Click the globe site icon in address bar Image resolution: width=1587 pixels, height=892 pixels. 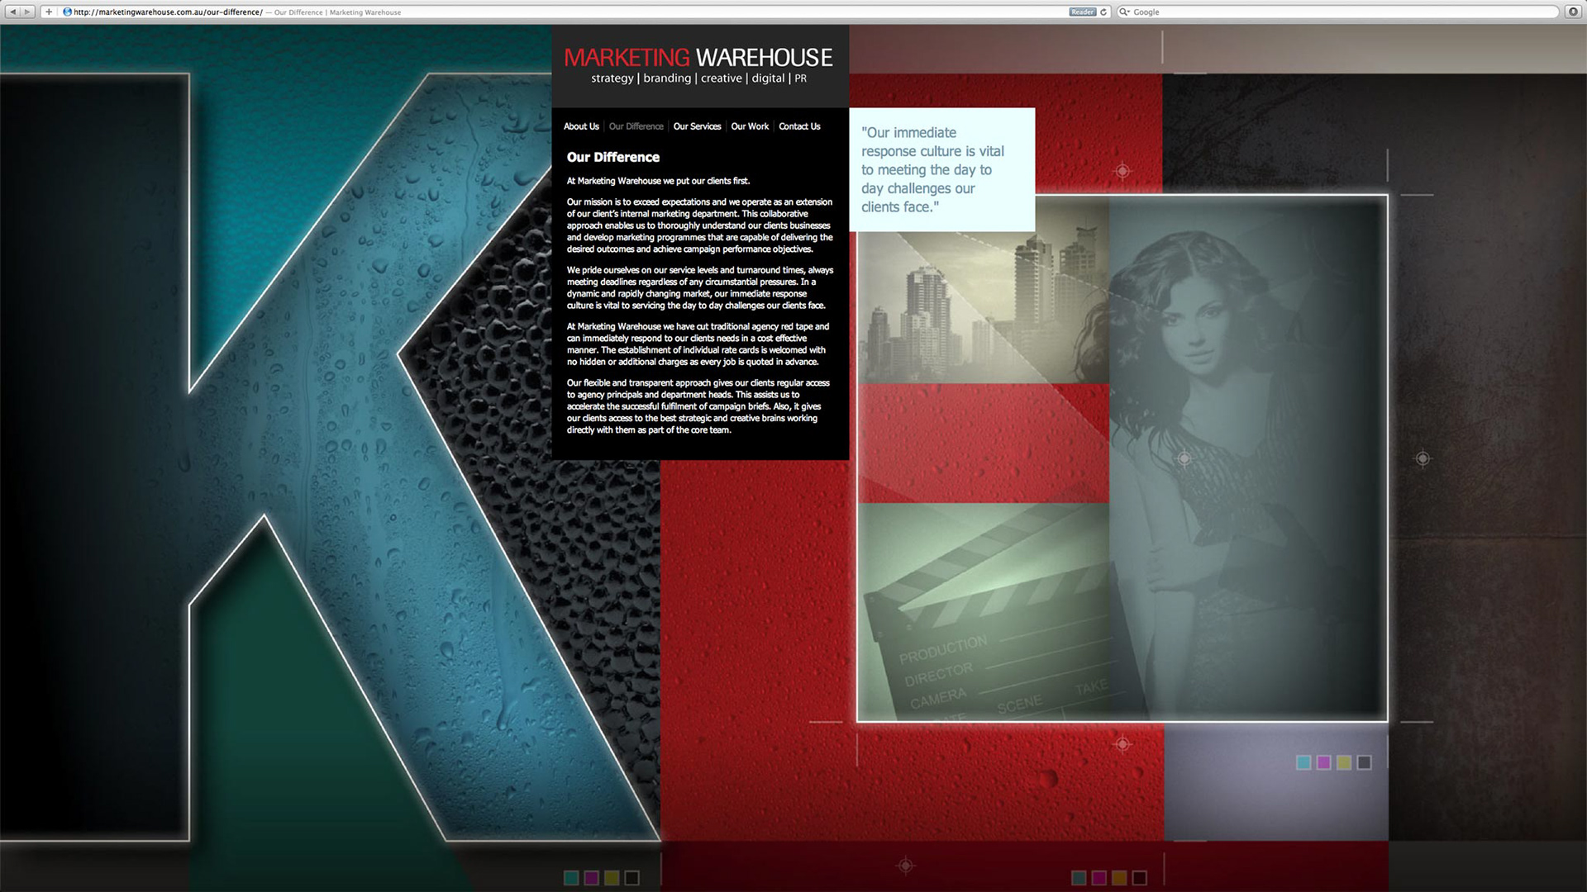point(68,12)
